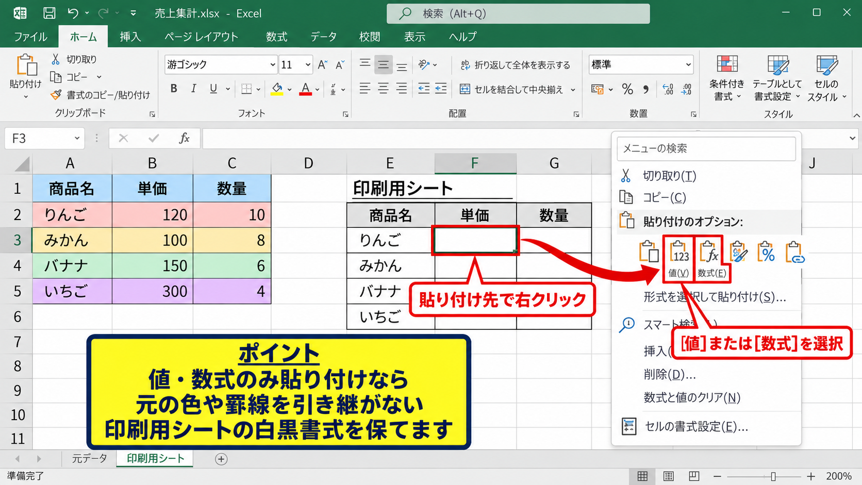Open the font name dropdown 游ゴシック
Image resolution: width=862 pixels, height=485 pixels.
tap(272, 65)
